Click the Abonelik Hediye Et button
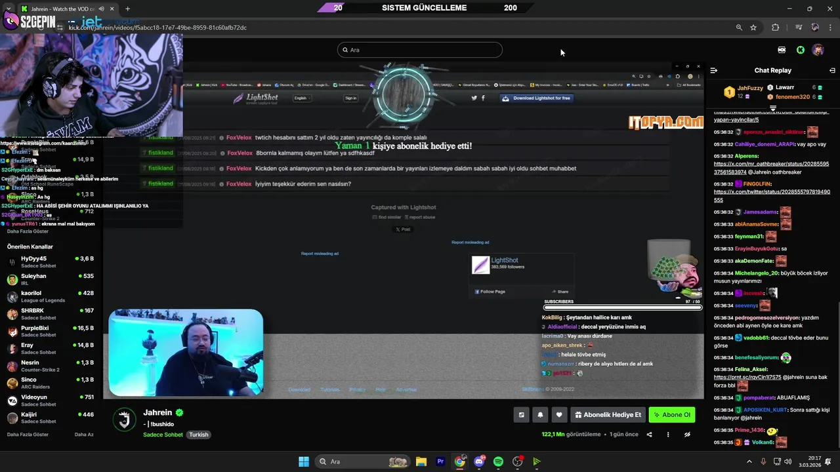The image size is (840, 472). [608, 415]
